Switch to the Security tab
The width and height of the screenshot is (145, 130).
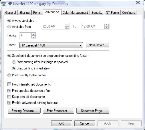coord(97,13)
